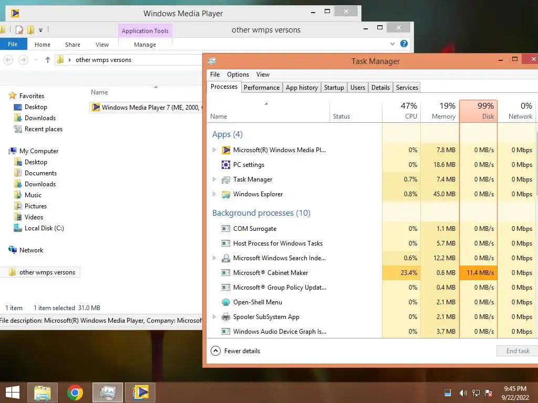Click the New folder quick access icon
Screen dimensions: 538x403
pyautogui.click(x=30, y=30)
